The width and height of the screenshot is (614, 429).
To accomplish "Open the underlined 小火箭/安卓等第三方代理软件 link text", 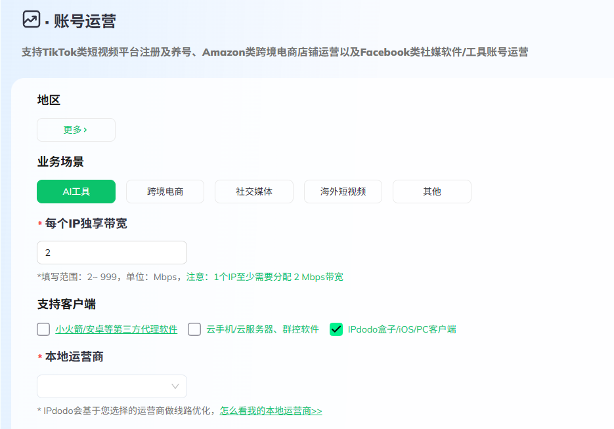I will [116, 329].
